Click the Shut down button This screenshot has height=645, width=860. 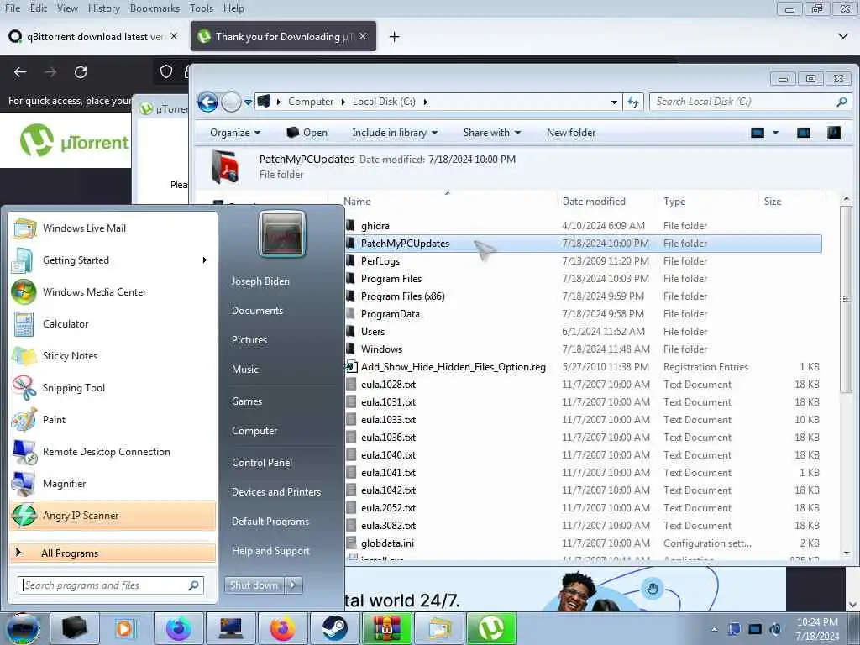coord(254,585)
